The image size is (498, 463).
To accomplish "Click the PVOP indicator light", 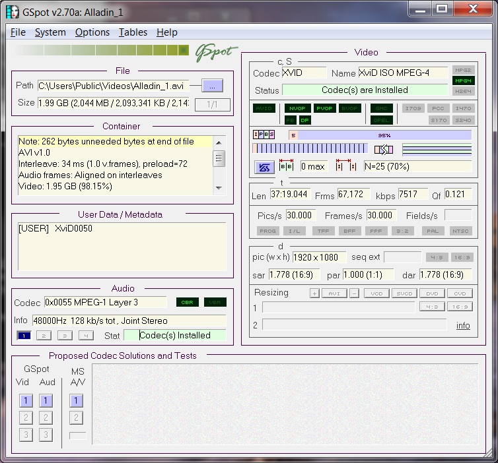I will (324, 108).
